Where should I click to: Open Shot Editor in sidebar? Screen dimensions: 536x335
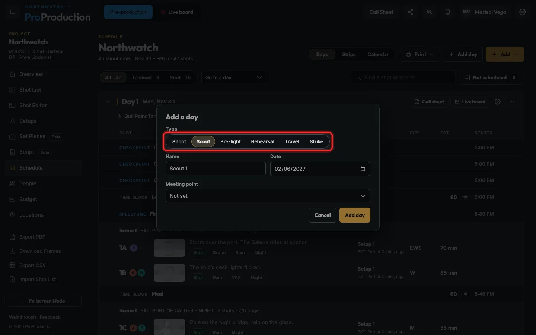coord(43,105)
